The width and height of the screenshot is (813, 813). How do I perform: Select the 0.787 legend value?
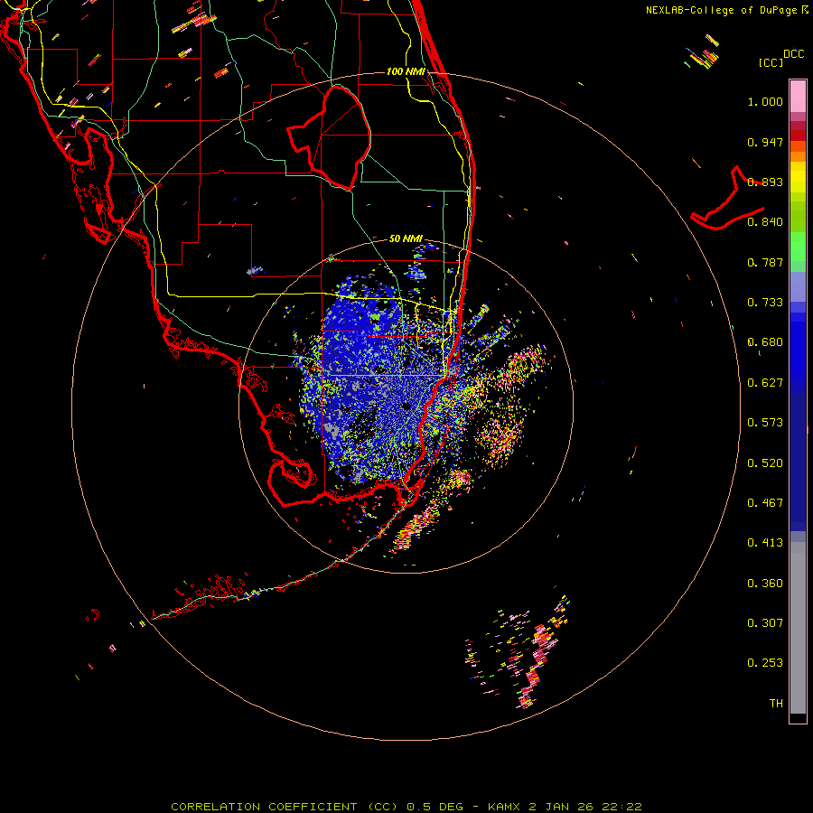765,262
